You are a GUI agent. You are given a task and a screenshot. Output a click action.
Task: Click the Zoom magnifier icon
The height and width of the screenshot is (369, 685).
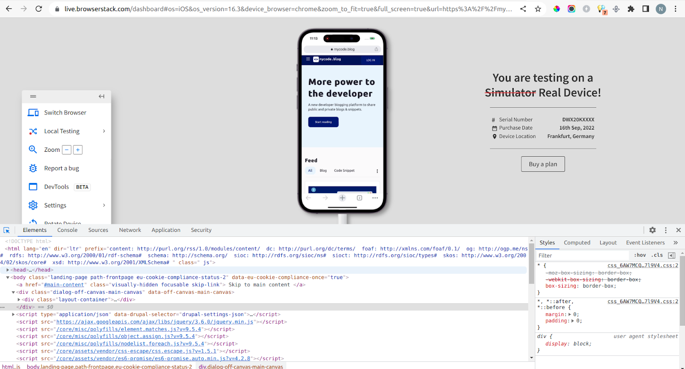[x=33, y=150]
